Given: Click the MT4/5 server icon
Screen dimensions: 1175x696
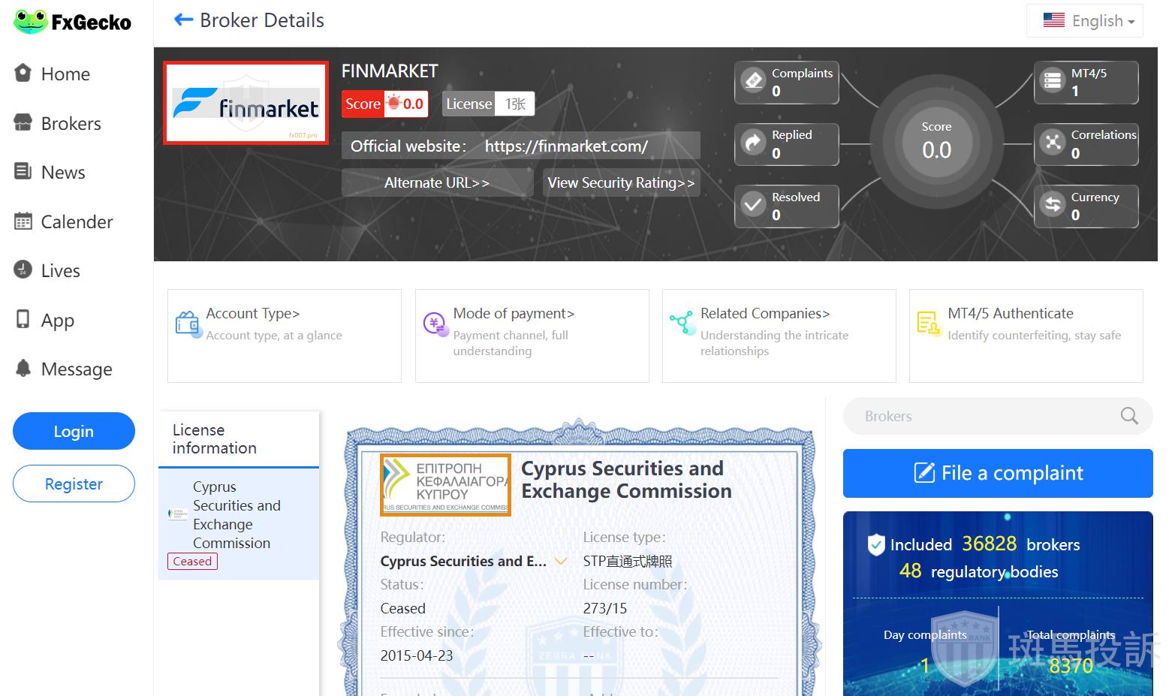Looking at the screenshot, I should click(x=1053, y=81).
